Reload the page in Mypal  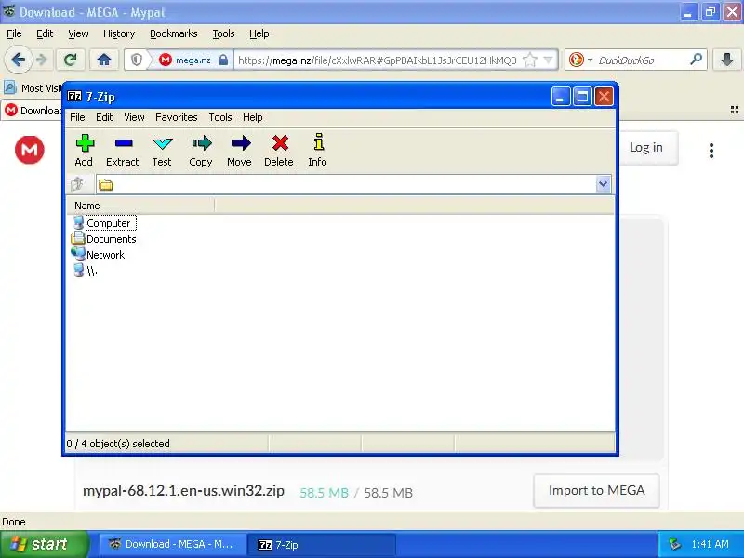[x=71, y=60]
